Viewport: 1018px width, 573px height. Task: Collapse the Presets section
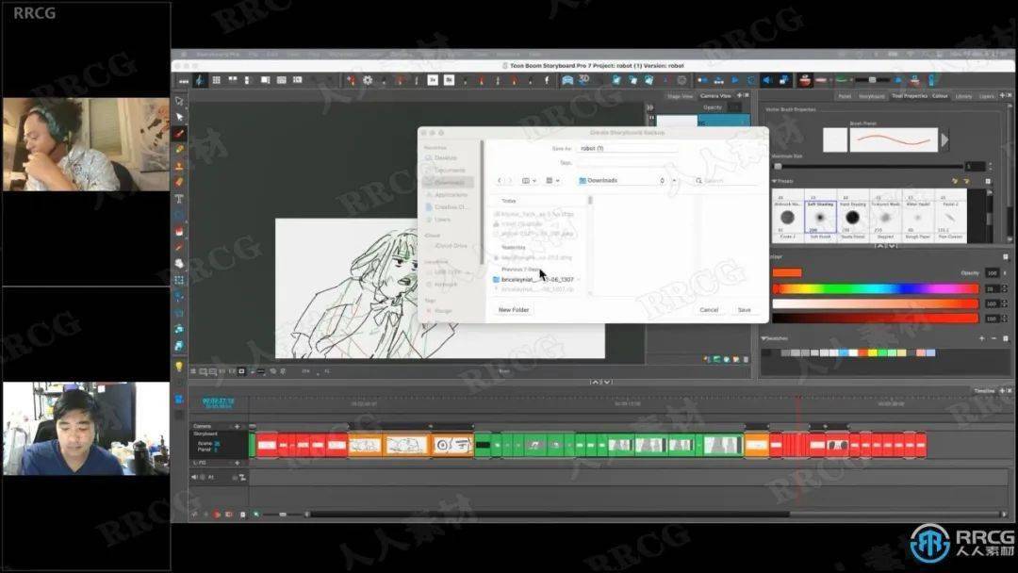click(x=775, y=181)
